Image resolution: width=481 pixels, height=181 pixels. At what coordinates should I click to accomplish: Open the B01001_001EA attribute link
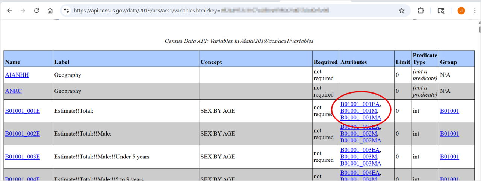(360, 104)
